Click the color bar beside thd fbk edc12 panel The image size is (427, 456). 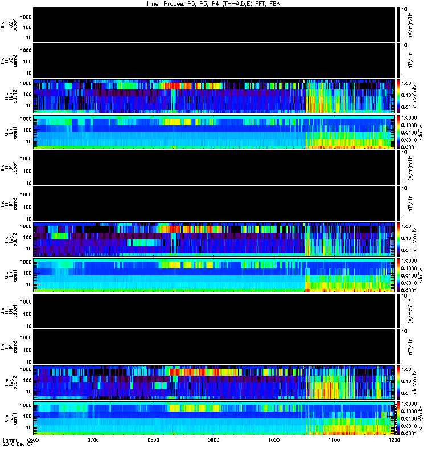pyautogui.click(x=398, y=239)
